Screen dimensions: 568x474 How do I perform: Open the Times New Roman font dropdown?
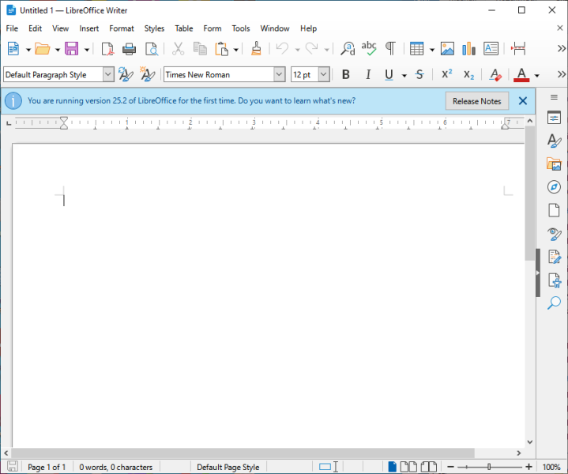point(279,75)
